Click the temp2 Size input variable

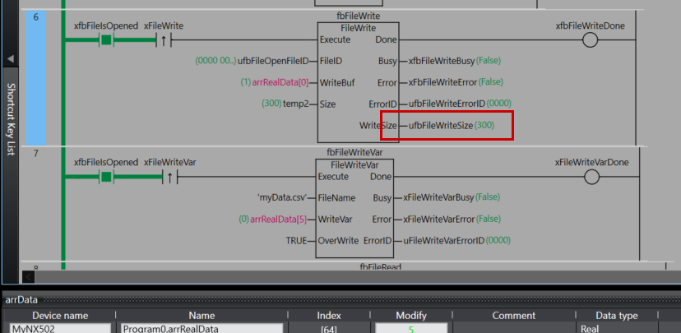(x=298, y=104)
